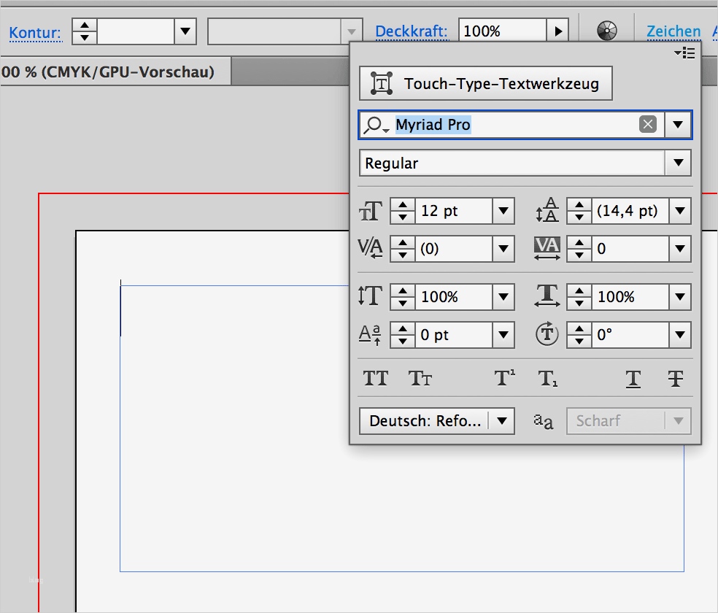Expand the Deckkraft options arrow
Image resolution: width=718 pixels, height=613 pixels.
pos(558,30)
